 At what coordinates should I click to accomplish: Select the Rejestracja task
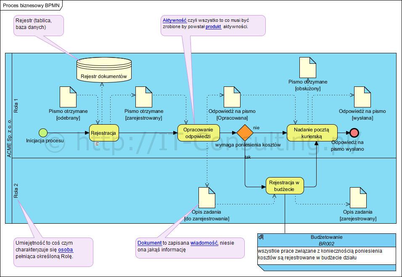pyautogui.click(x=104, y=133)
